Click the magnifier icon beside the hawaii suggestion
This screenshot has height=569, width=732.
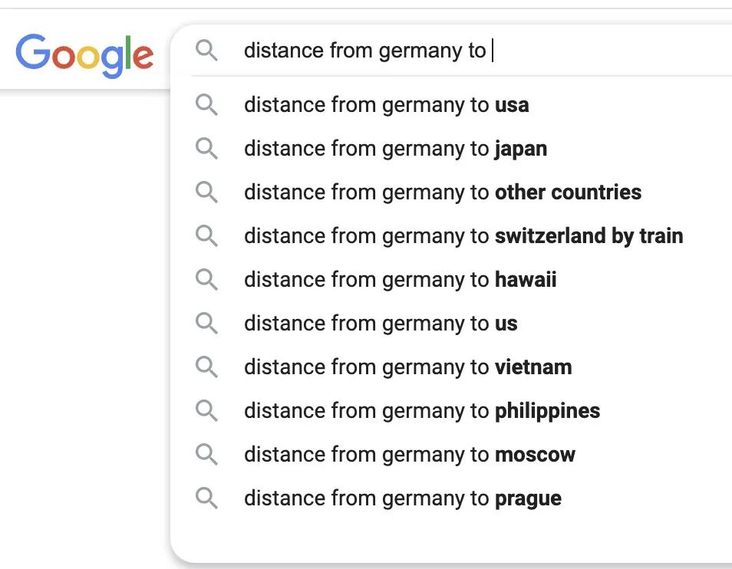pos(206,279)
